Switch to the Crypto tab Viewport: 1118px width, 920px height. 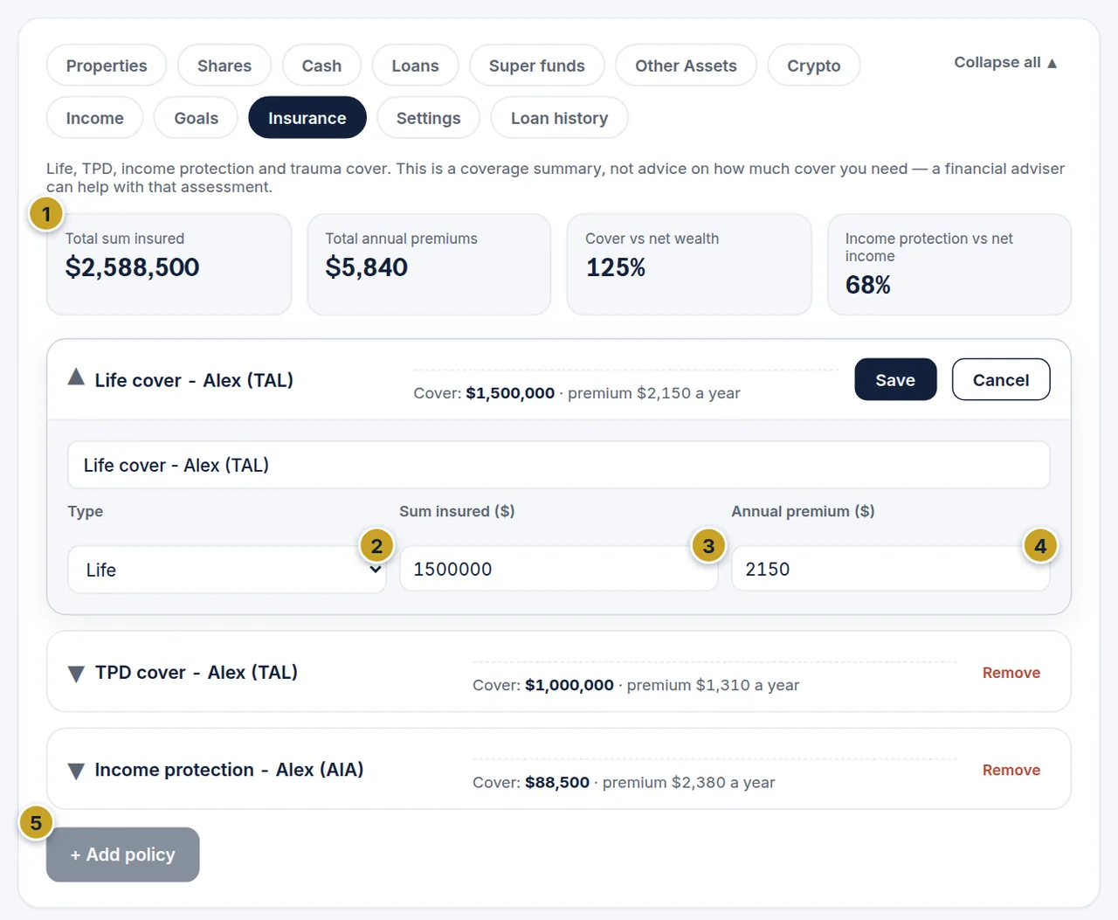coord(814,66)
